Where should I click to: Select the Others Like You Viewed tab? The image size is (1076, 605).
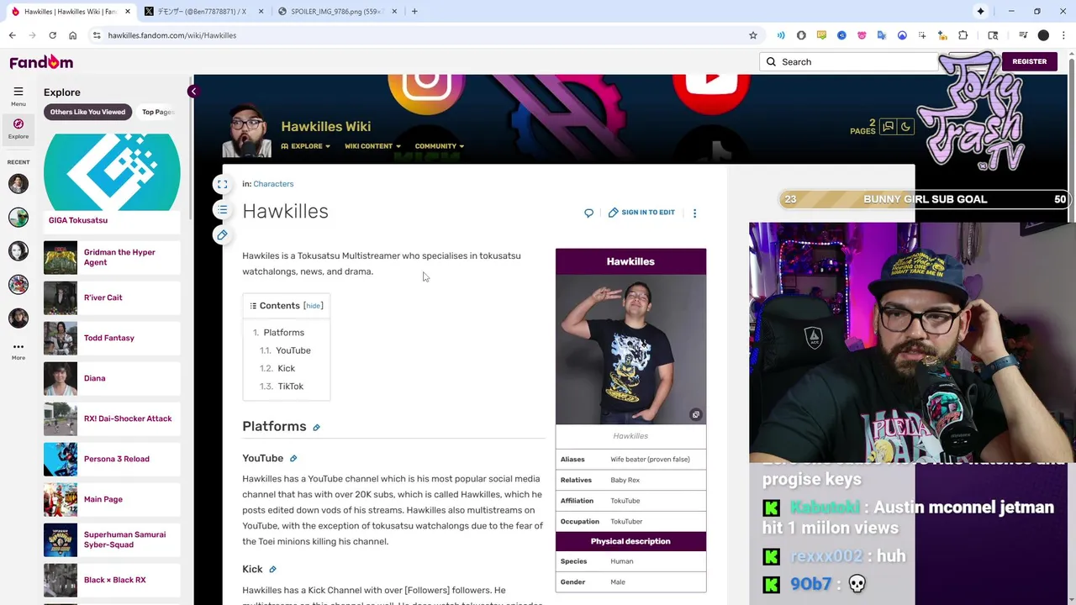pos(87,112)
